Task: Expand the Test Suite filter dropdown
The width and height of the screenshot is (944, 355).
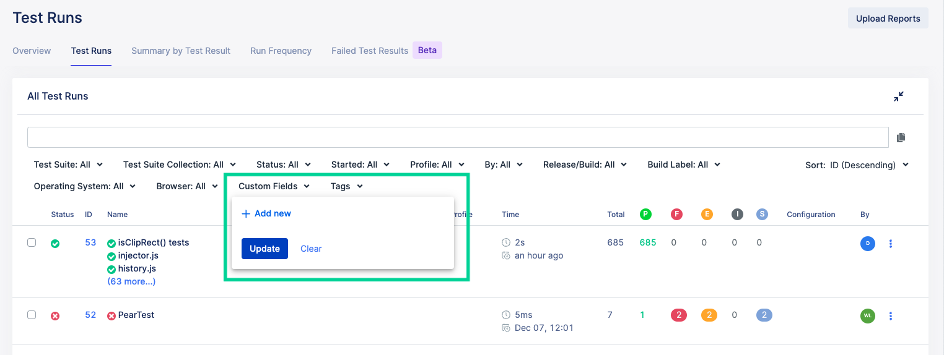Action: (68, 165)
